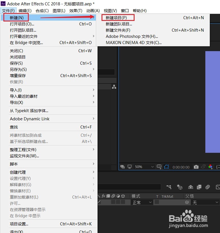This screenshot has width=220, height=233.
Task: Click the primary viewer monitor icon
Action: pyautogui.click(x=129, y=167)
